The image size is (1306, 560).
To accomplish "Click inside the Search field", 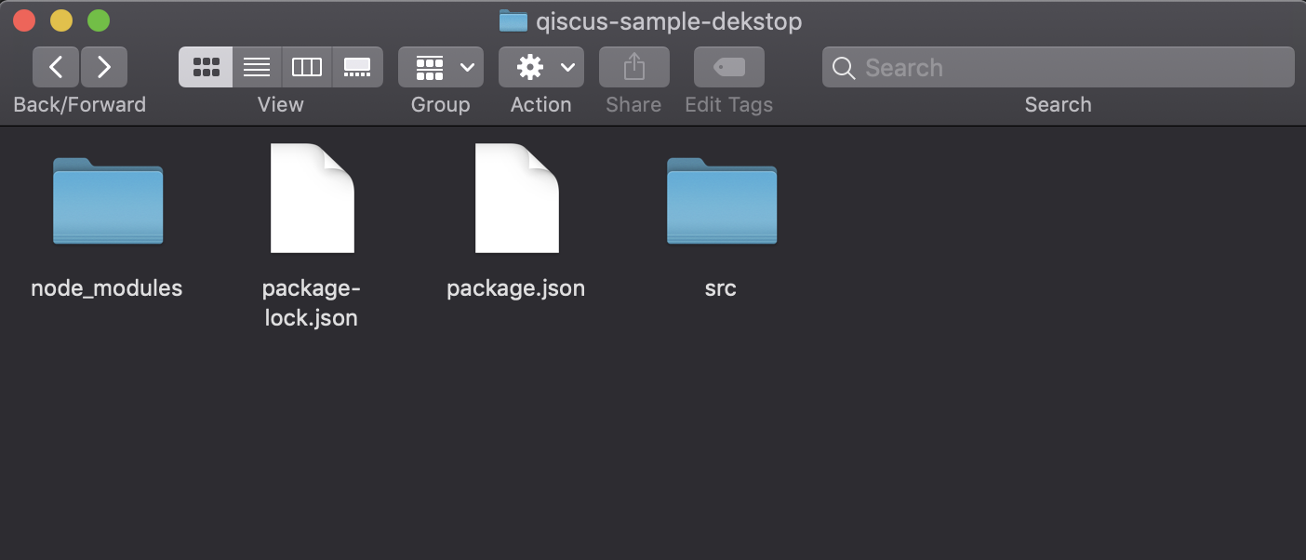I will click(x=1059, y=67).
